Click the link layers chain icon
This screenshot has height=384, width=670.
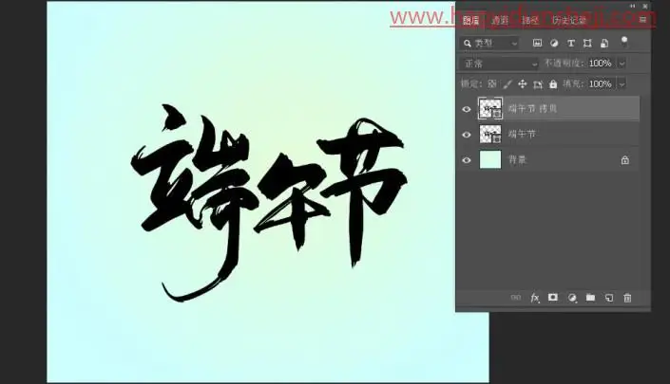pyautogui.click(x=516, y=298)
